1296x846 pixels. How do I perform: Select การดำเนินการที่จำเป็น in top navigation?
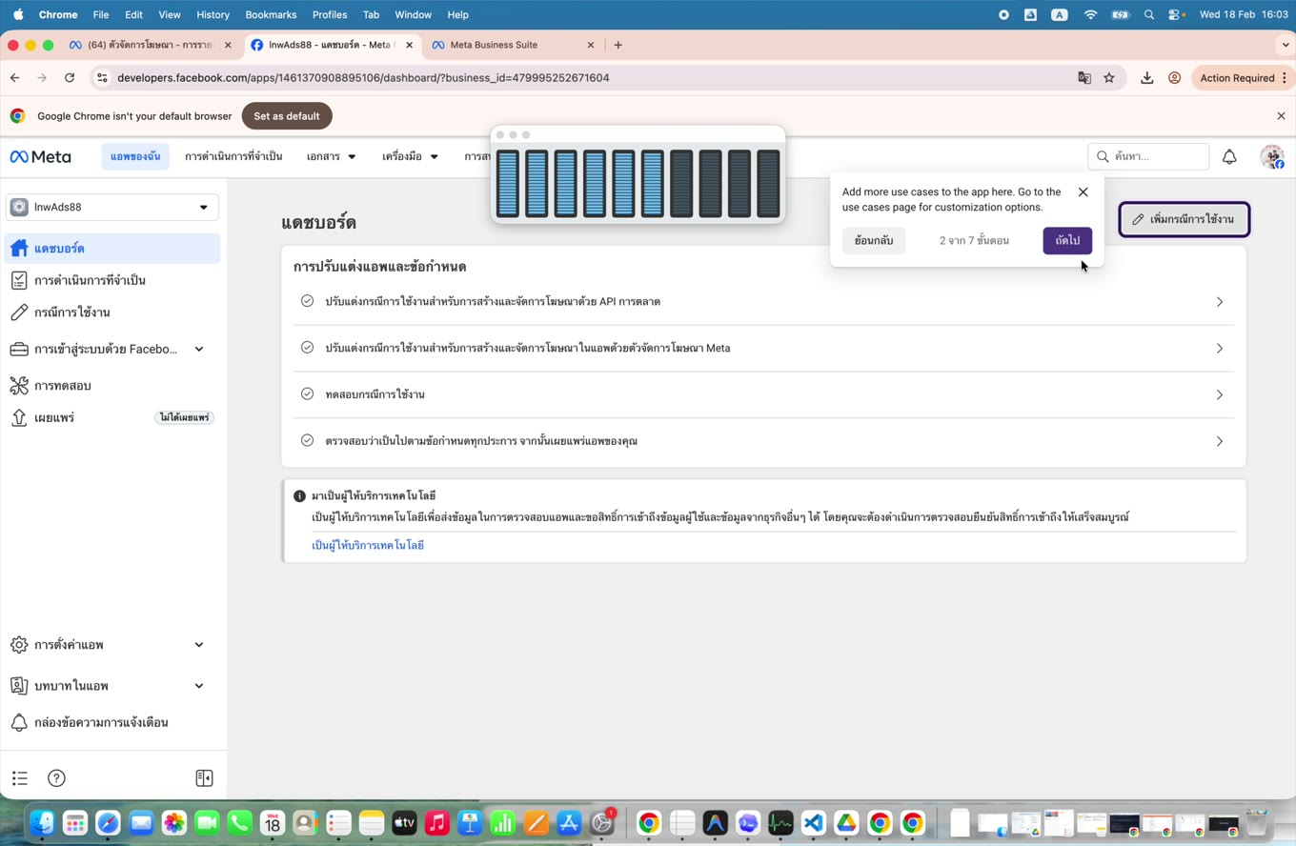pyautogui.click(x=233, y=156)
